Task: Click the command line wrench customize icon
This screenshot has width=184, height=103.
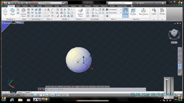Action: (43, 90)
